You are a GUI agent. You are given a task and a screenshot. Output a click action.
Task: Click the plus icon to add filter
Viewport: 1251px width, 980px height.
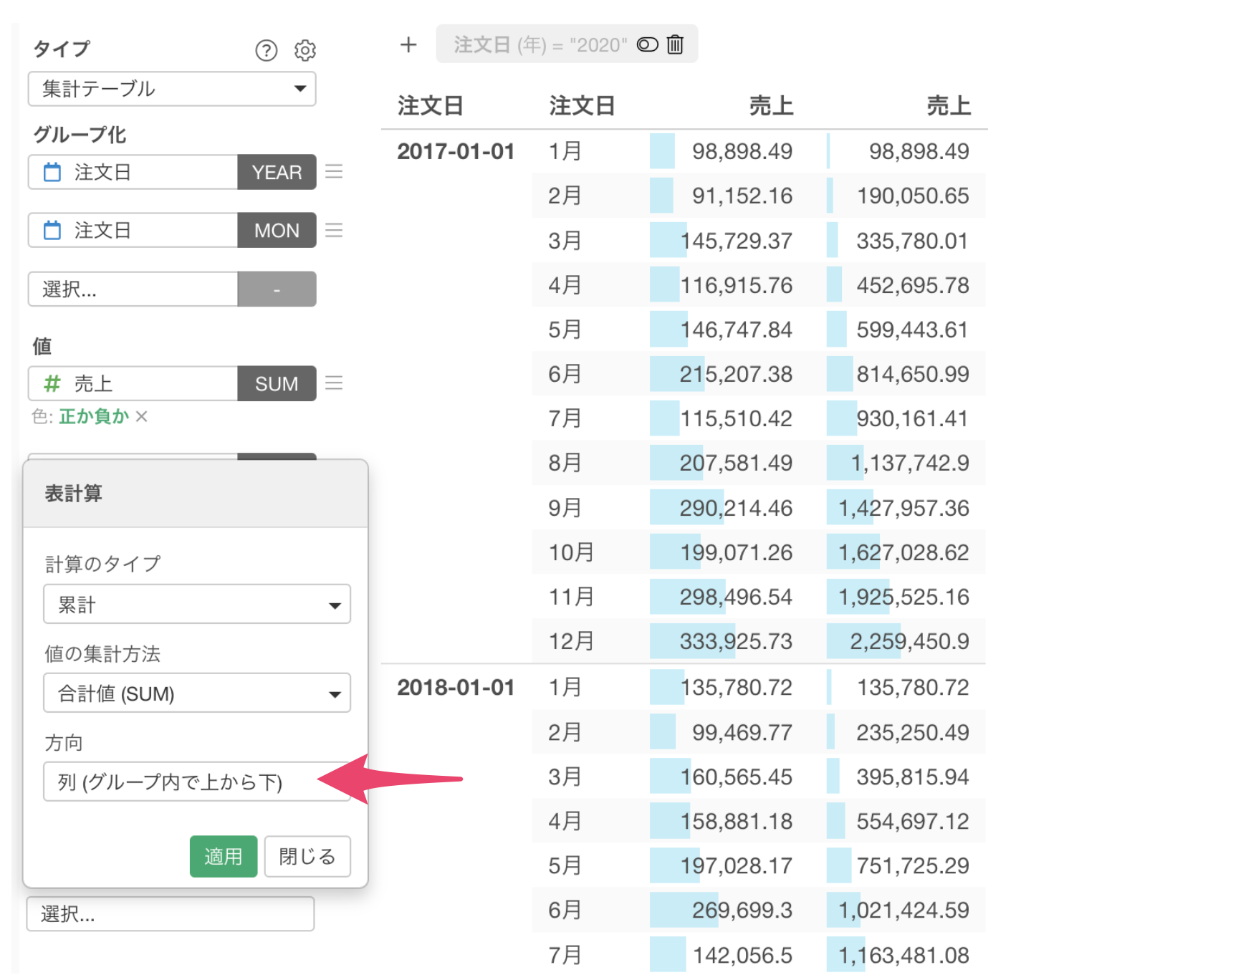tap(408, 44)
